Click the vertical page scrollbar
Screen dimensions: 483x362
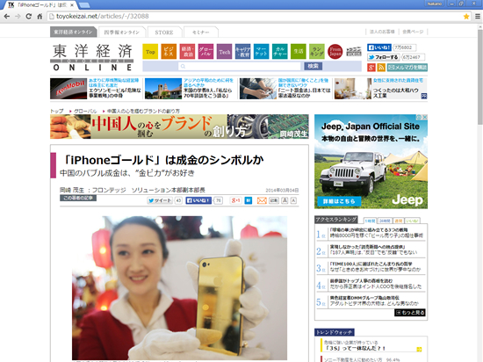click(479, 77)
